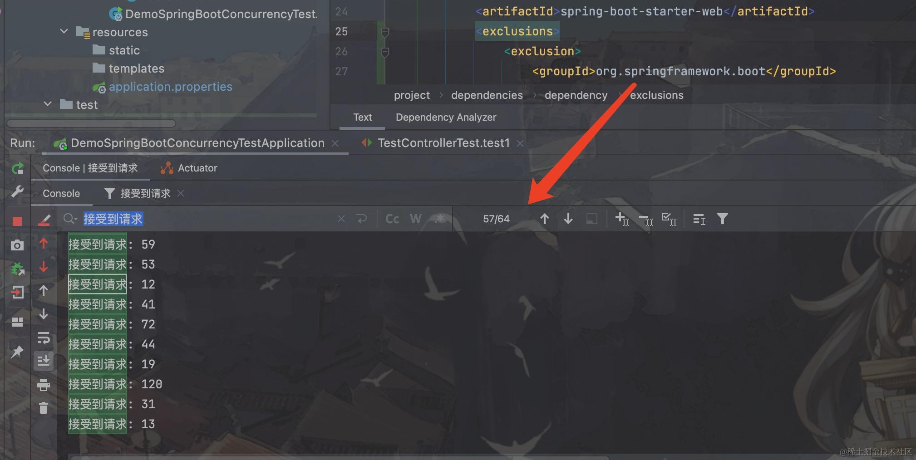The image size is (916, 460).
Task: Click the Pin Tab icon
Action: [17, 352]
